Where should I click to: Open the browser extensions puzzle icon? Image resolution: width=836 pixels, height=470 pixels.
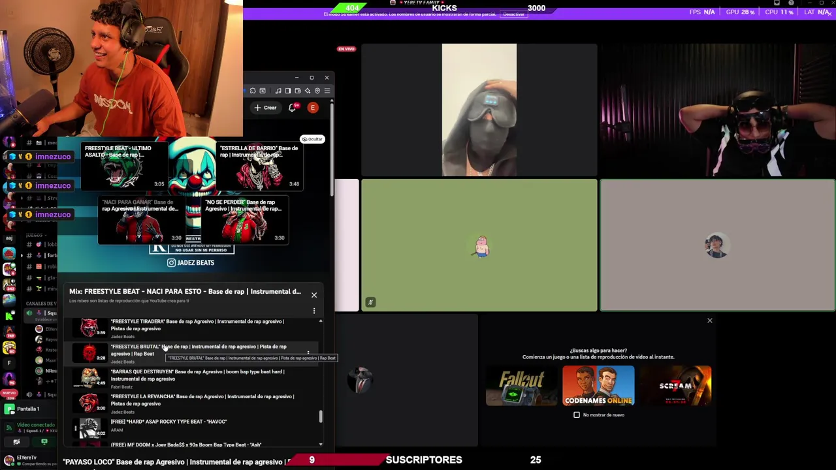tap(253, 91)
